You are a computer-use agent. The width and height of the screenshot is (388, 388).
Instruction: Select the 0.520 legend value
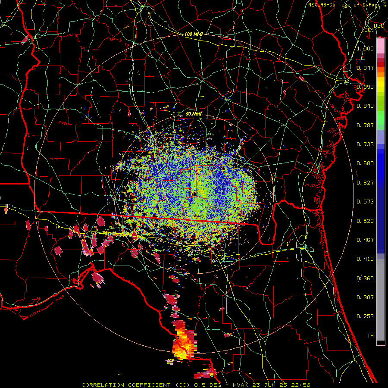(x=365, y=221)
